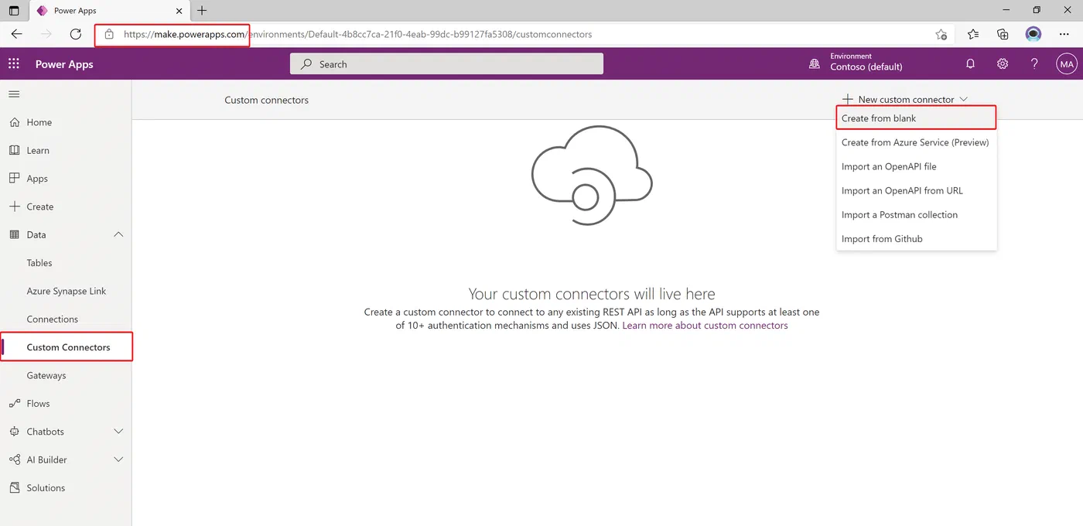Click the Power Apps title in header
The image size is (1083, 526).
[x=64, y=64]
